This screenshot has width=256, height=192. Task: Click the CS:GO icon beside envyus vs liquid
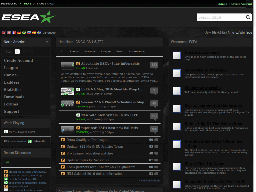click(x=5, y=186)
